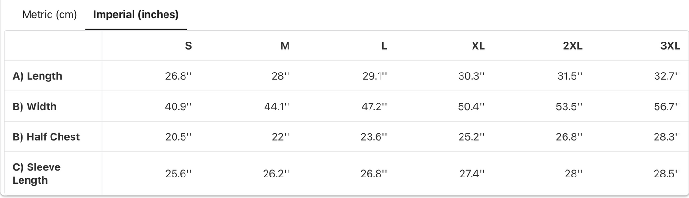Click the S size column header
Viewport: 689px width, 198px height.
coord(188,46)
